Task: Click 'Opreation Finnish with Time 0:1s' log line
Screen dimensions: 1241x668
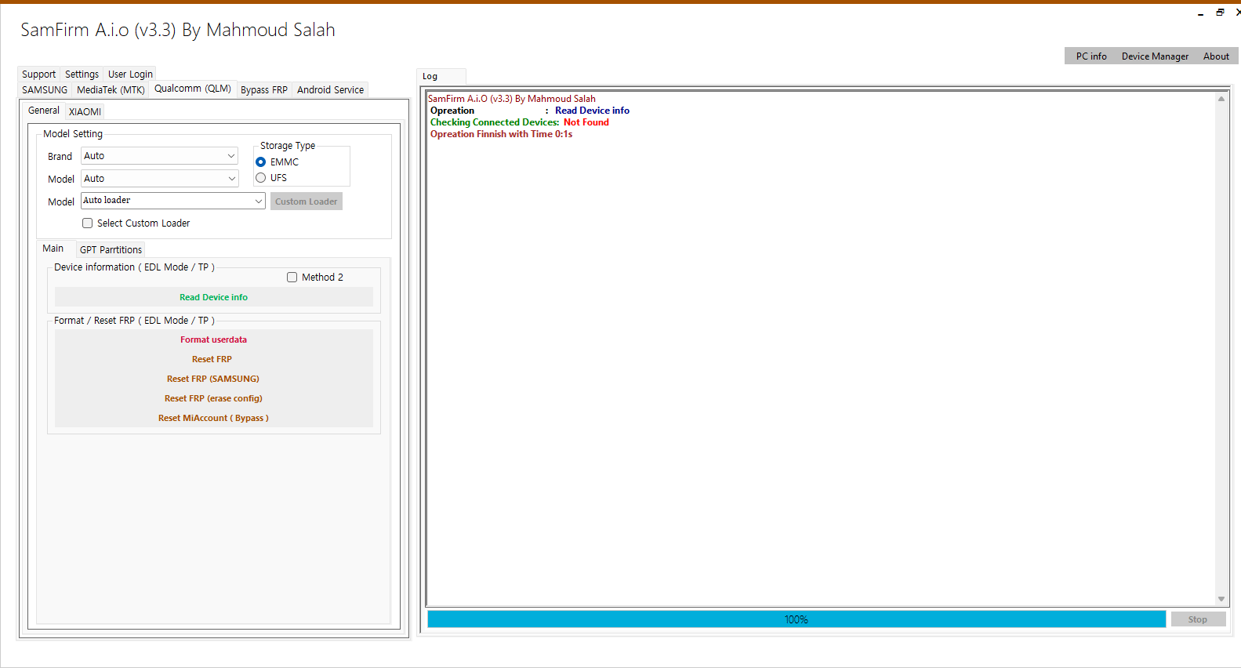Action: coord(501,134)
